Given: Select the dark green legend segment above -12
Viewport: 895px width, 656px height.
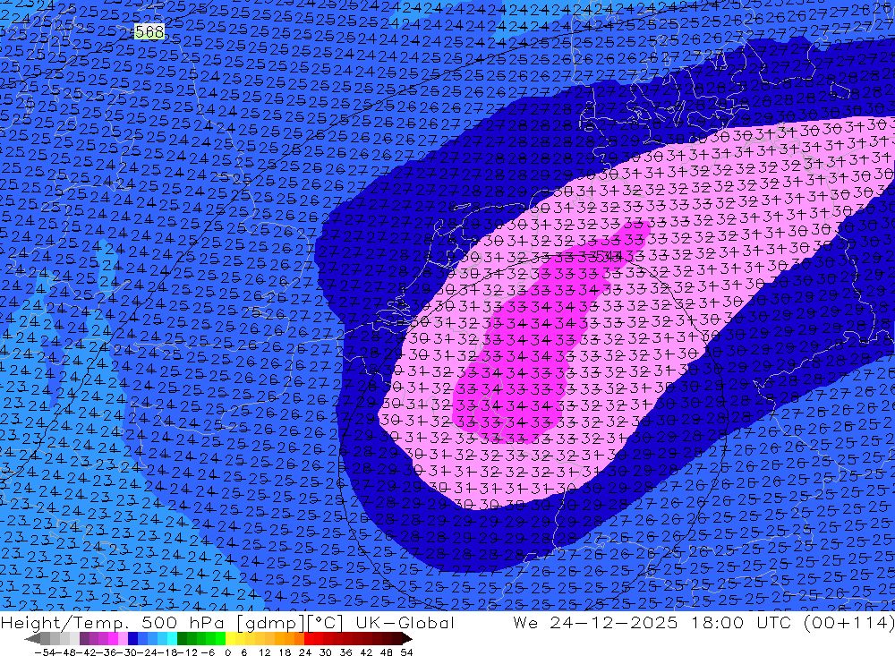Looking at the screenshot, I should point(182,638).
